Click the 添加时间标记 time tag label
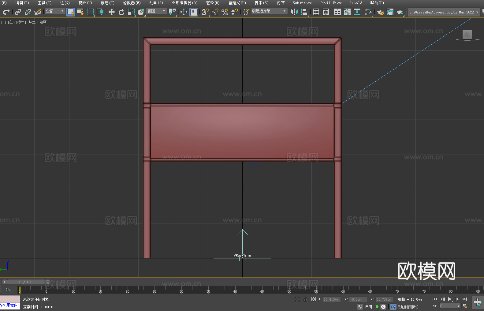This screenshot has height=311, width=484. [x=408, y=307]
